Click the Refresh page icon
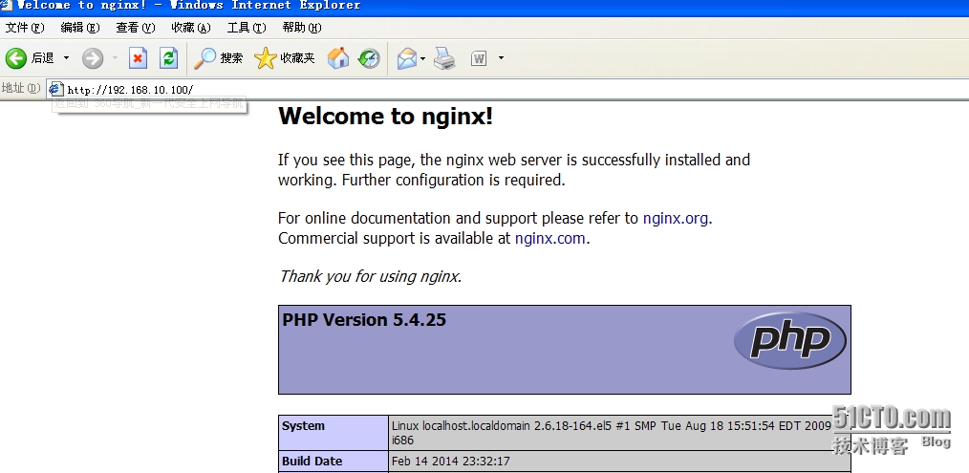 point(169,58)
